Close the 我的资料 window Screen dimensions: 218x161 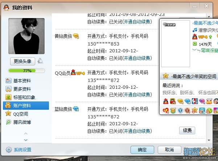206,6
